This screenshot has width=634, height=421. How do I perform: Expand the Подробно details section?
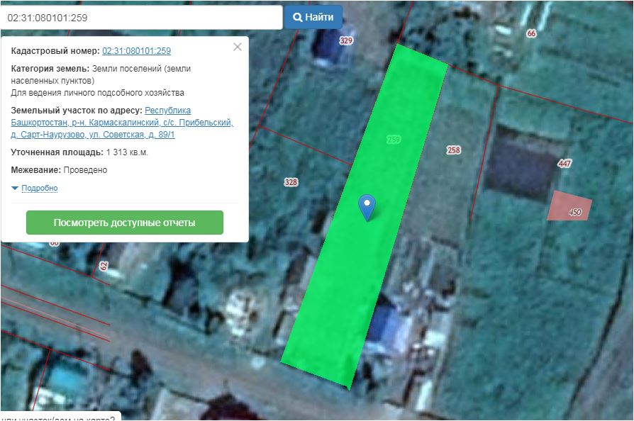[40, 189]
